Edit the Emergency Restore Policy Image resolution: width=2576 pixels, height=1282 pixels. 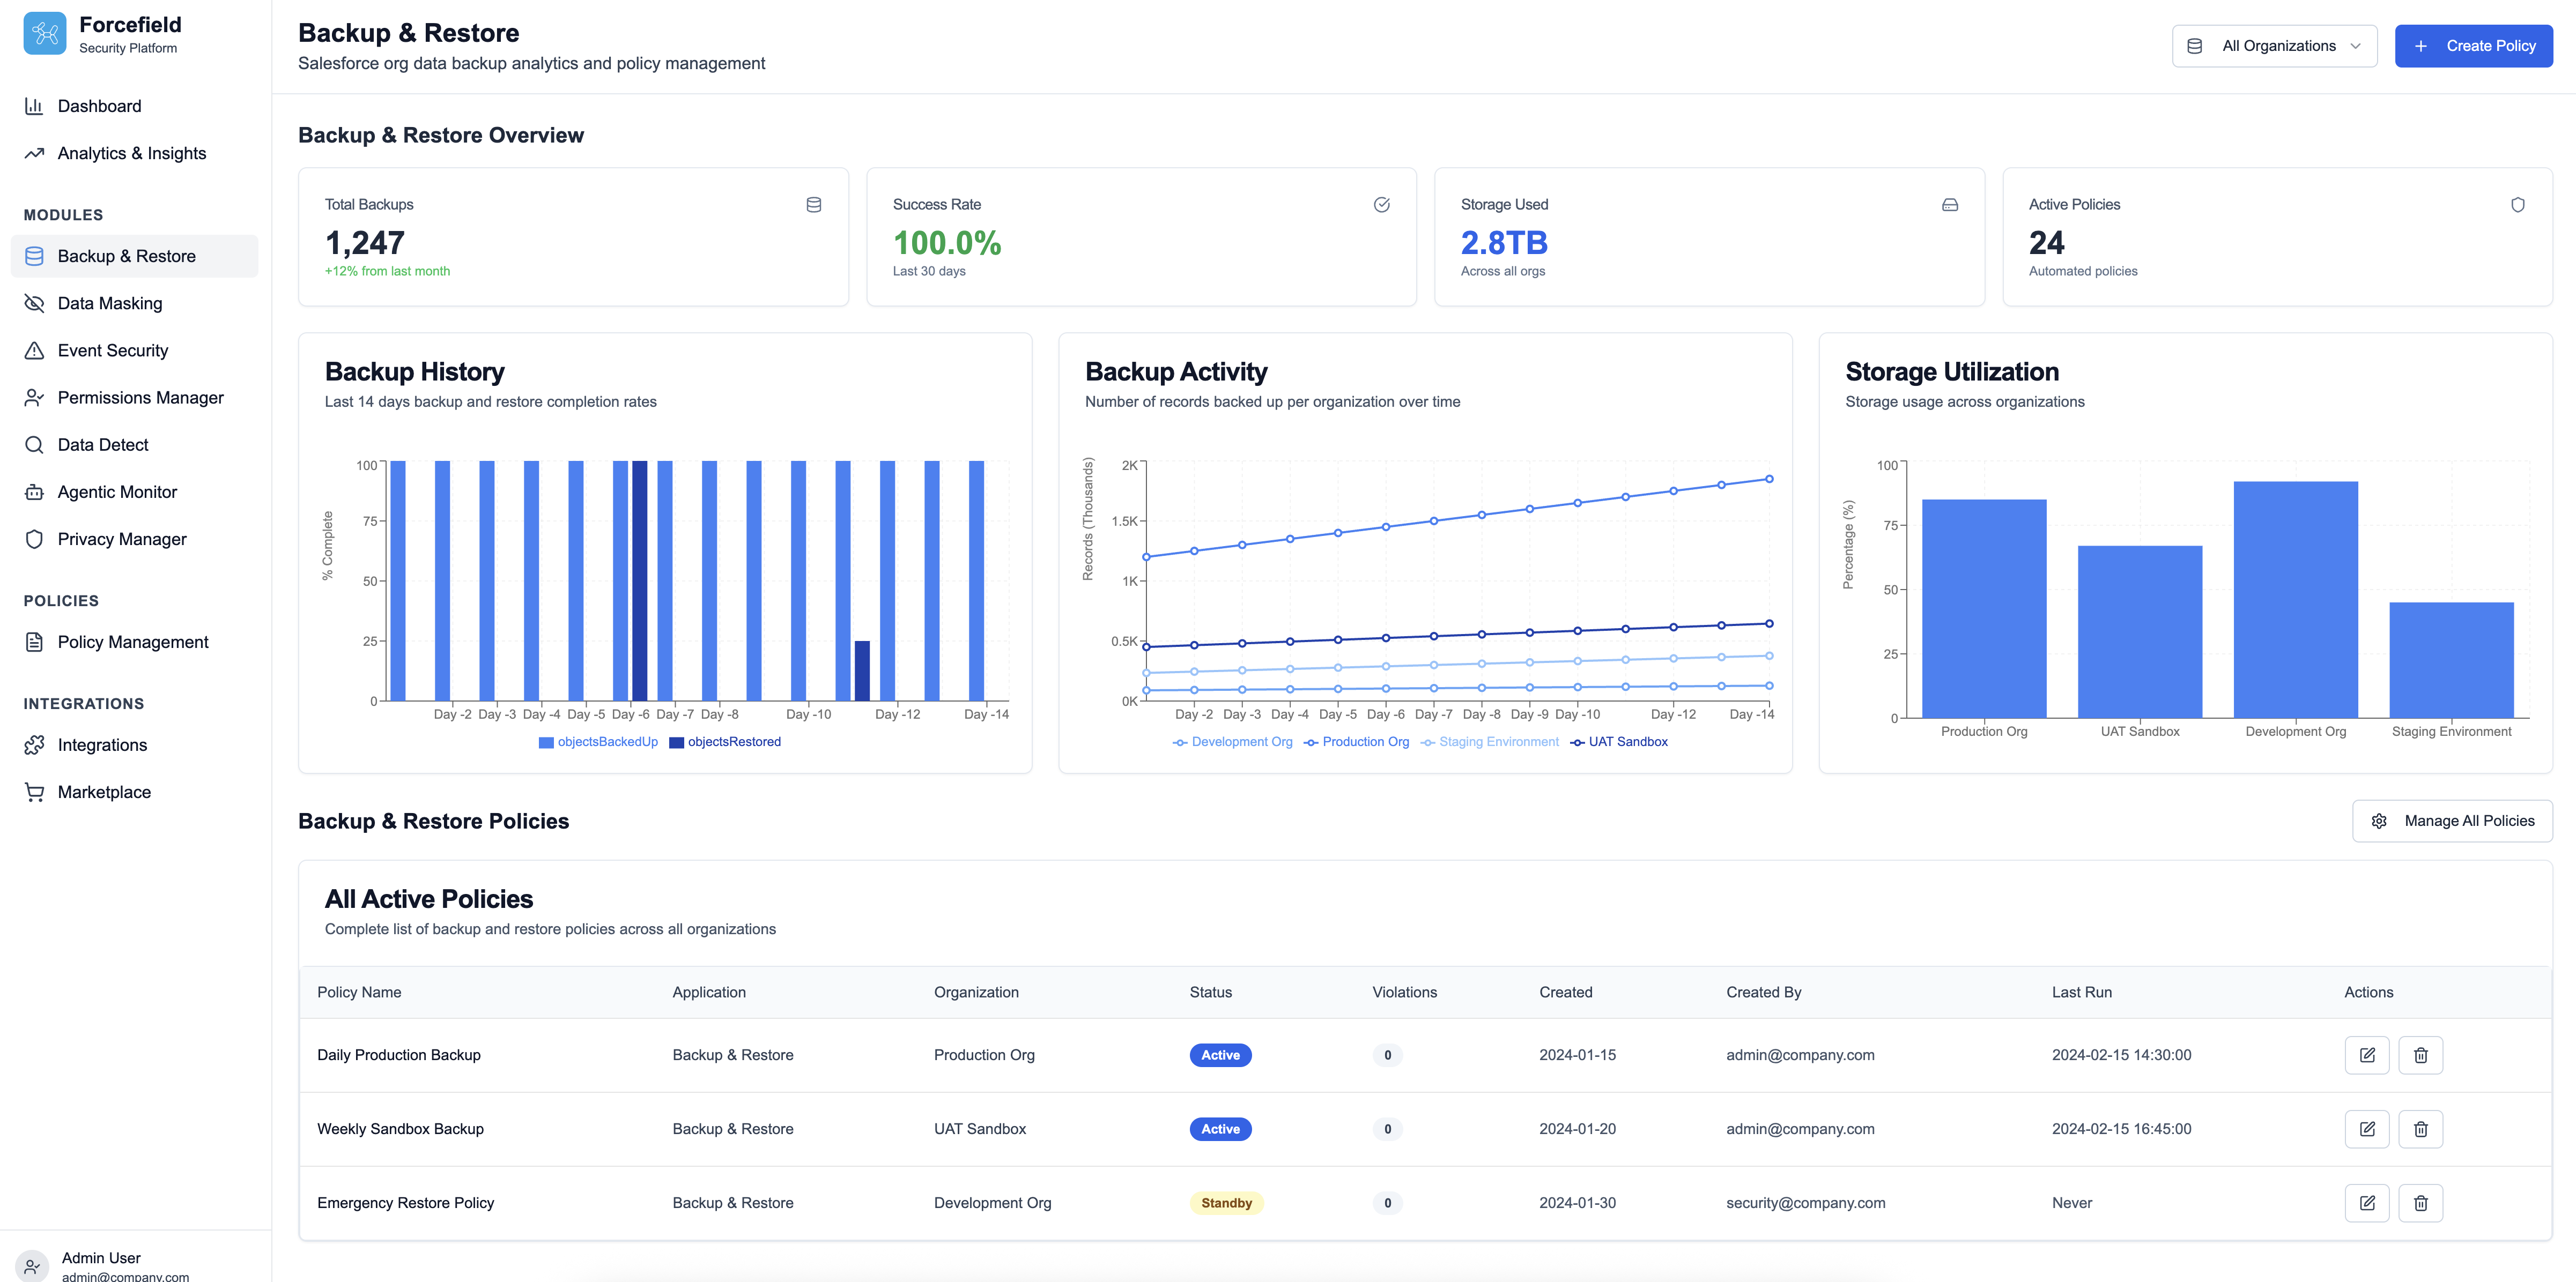2366,1203
